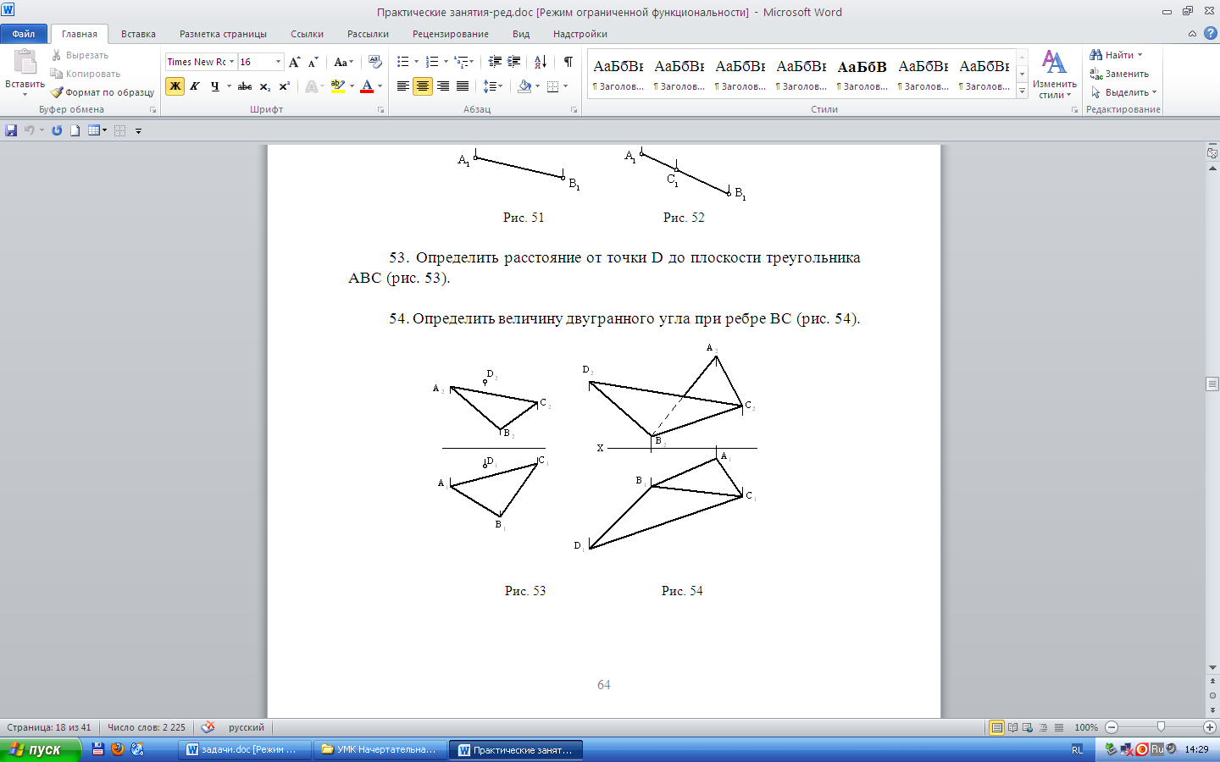The image size is (1220, 762).
Task: Toggle superscript formatting
Action: 284,86
